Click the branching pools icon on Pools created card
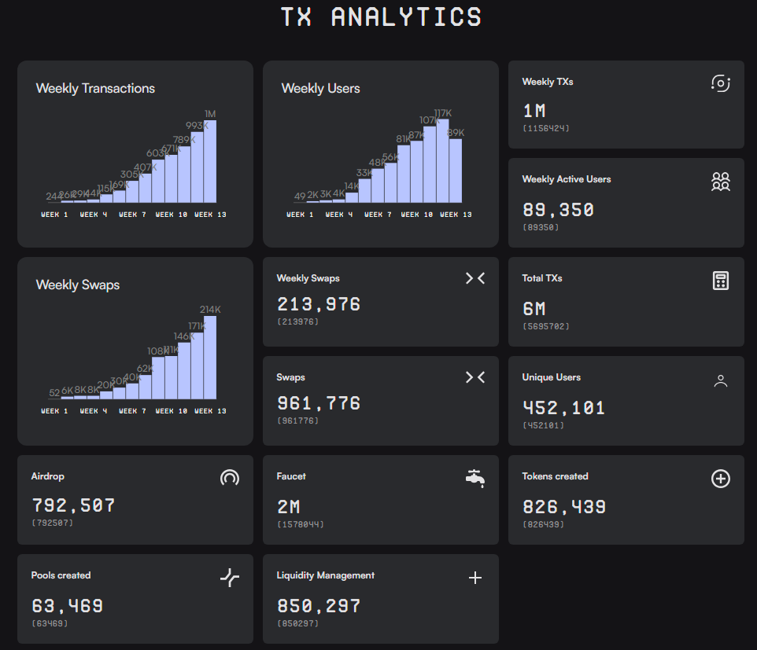This screenshot has height=650, width=757. [x=229, y=576]
